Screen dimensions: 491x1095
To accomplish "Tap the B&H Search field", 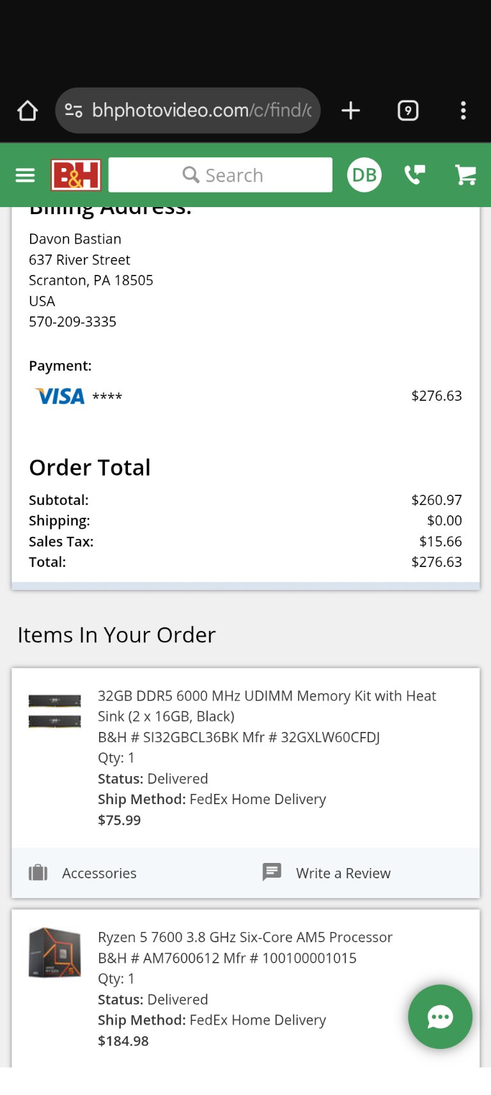I will click(221, 175).
